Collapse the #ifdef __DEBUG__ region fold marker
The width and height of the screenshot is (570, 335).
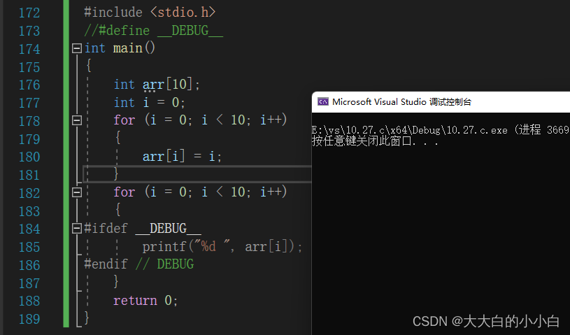[x=77, y=228]
